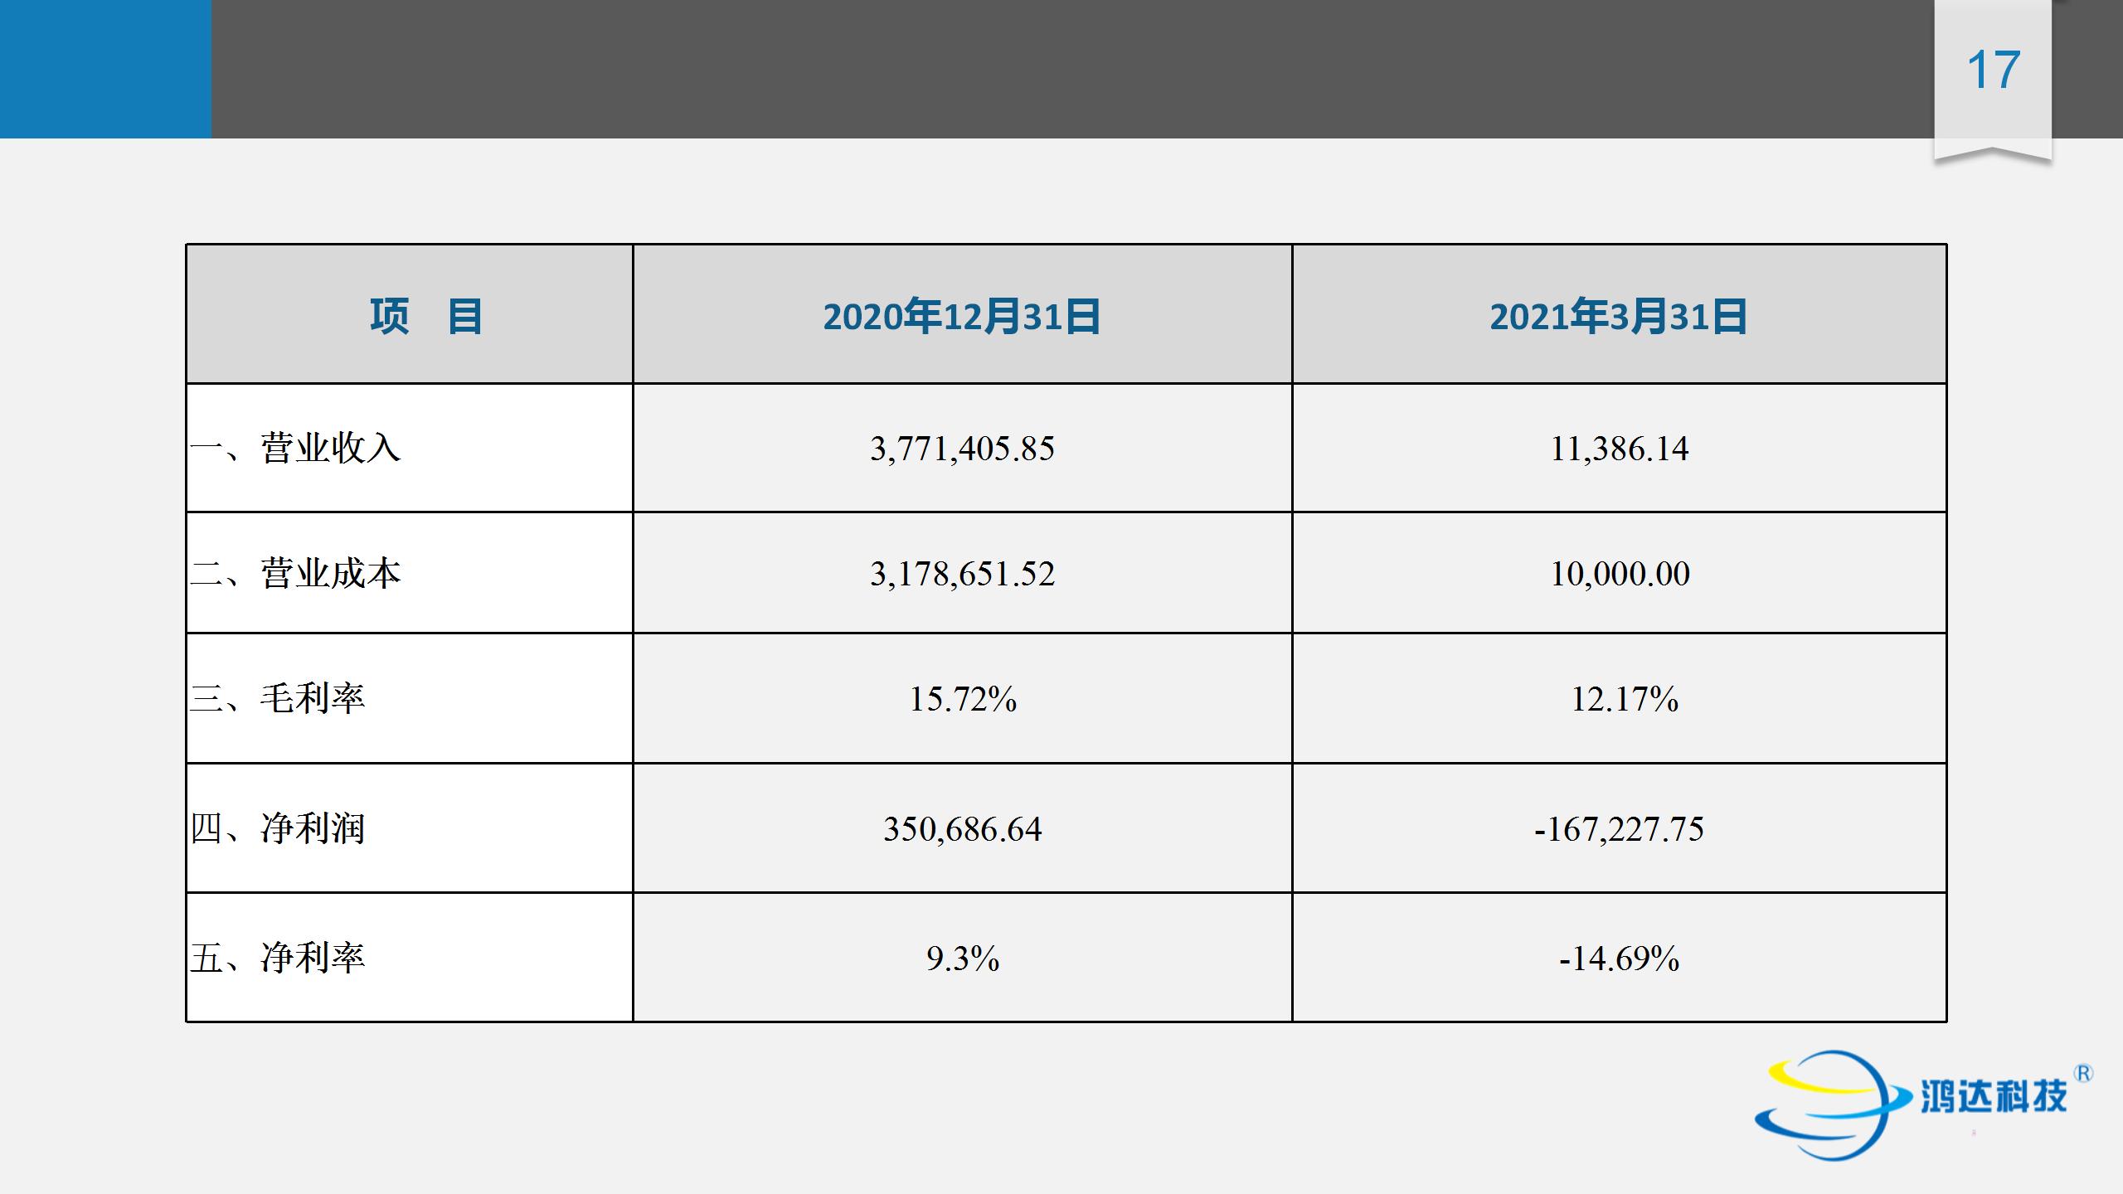The width and height of the screenshot is (2123, 1194).
Task: Select the 11,386.14 revenue cell
Action: click(x=1619, y=449)
